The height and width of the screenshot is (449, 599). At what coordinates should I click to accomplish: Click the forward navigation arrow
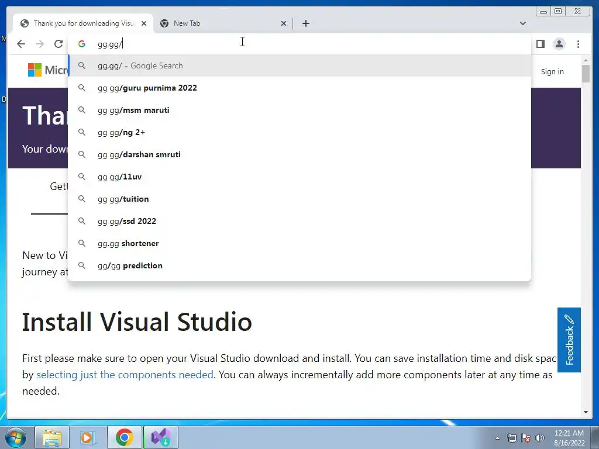tap(40, 44)
